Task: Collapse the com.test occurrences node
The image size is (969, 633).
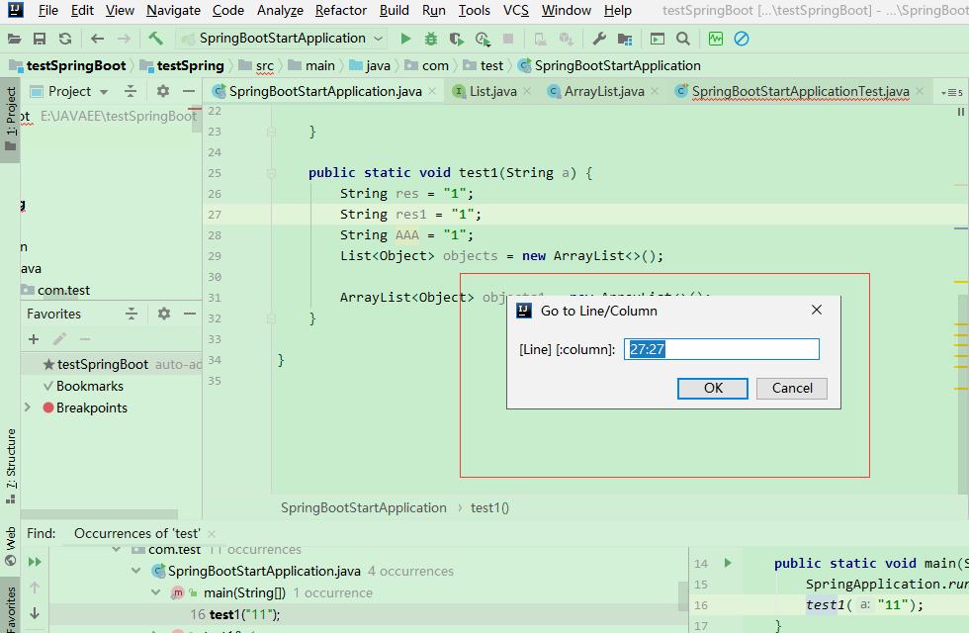Action: pos(117,550)
